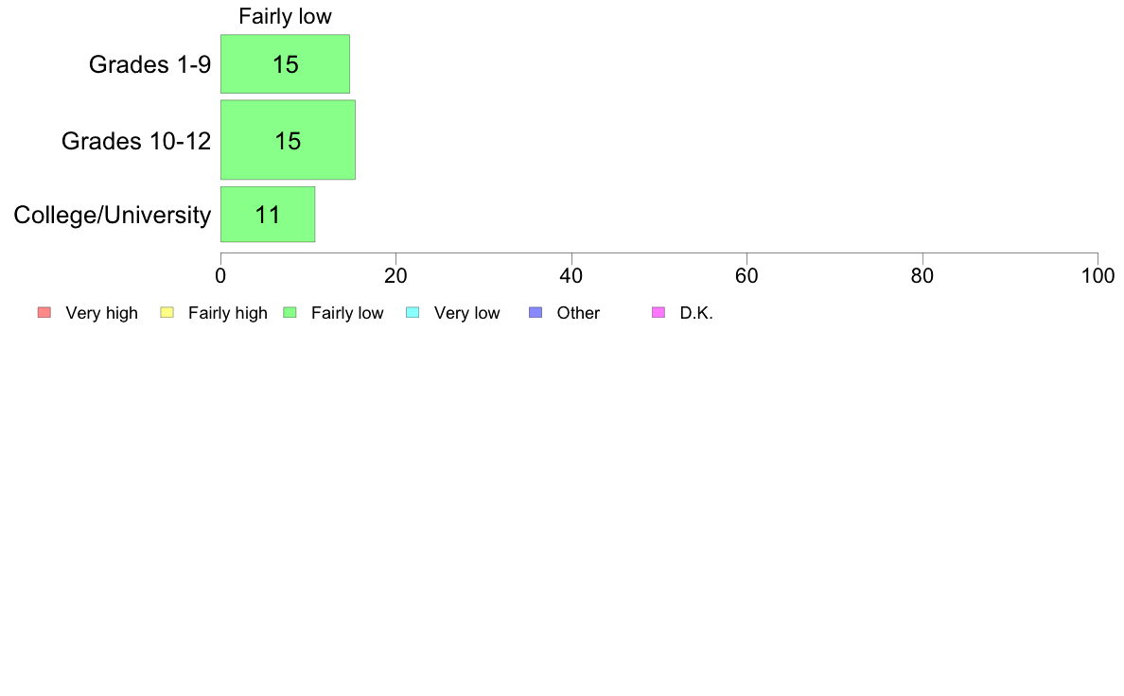Click the axis tick label 20
The width and height of the screenshot is (1124, 696).
395,276
